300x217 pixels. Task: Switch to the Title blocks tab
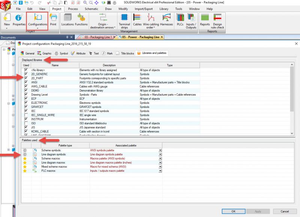(x=125, y=53)
